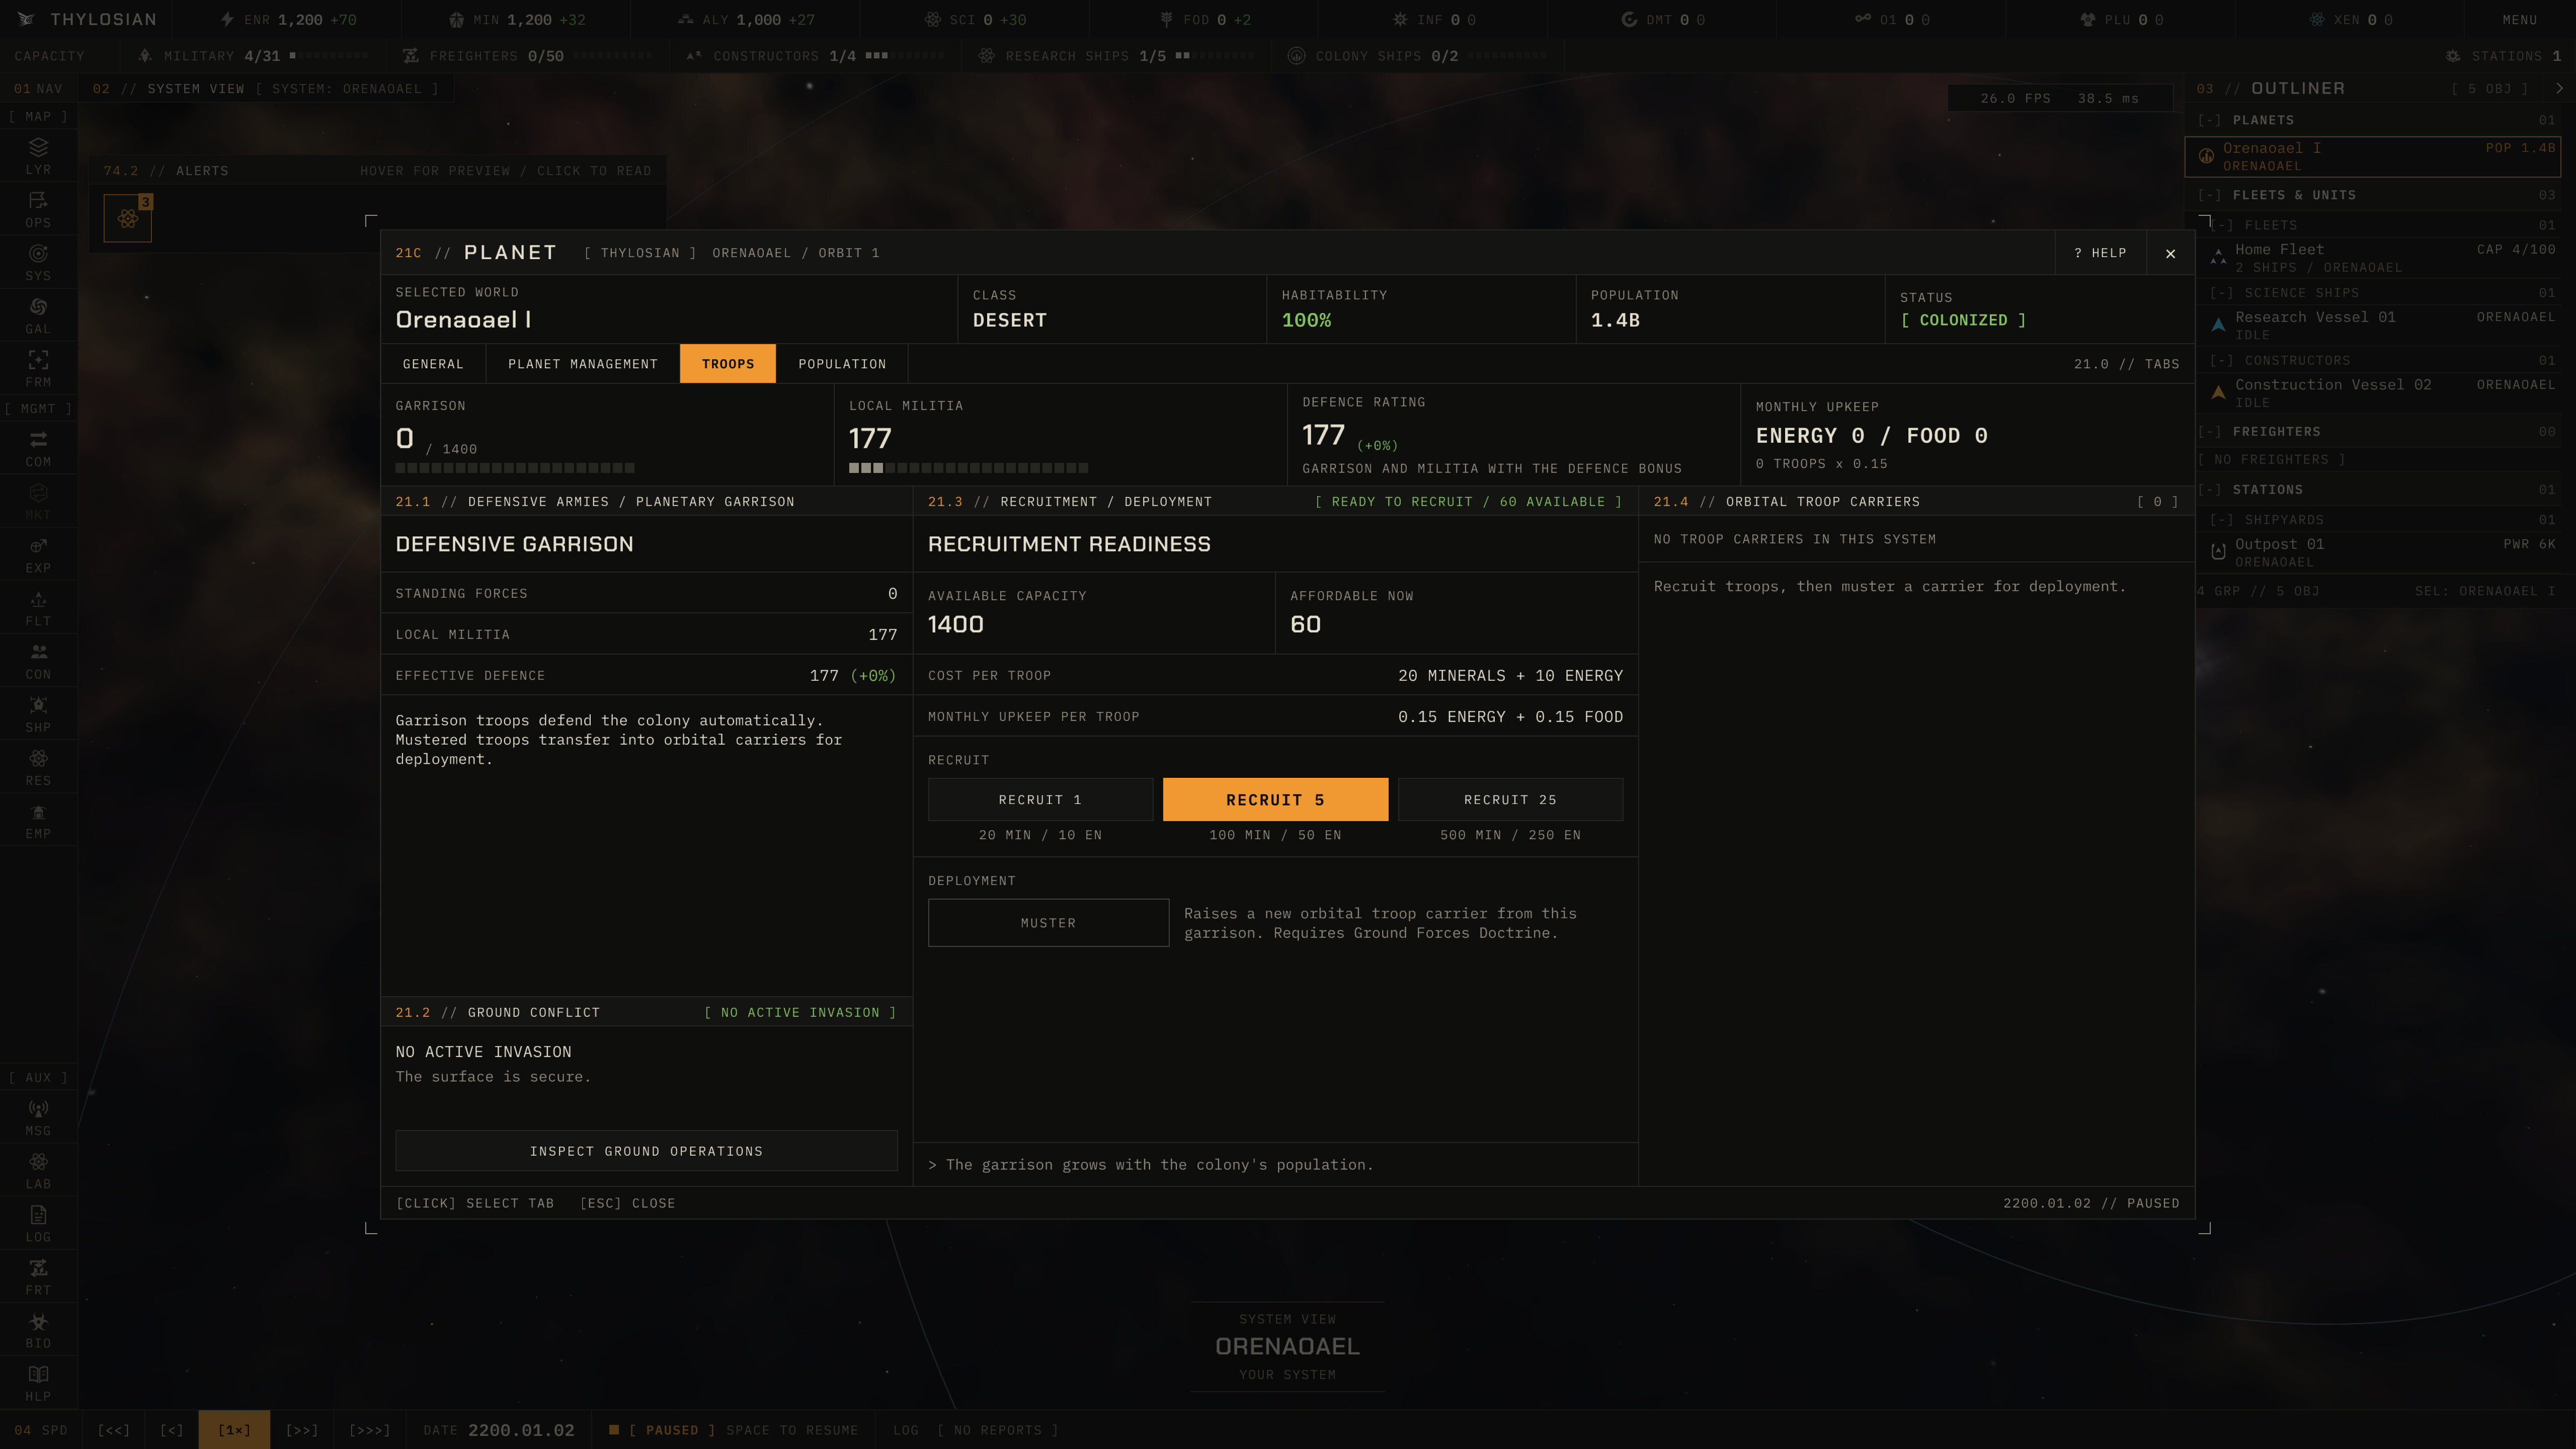Click the military capacity bar in top strip
Viewport: 2576px width, 1449px height.
(x=328, y=56)
